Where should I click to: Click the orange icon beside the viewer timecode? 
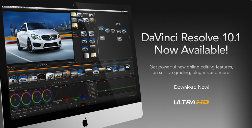point(76,62)
